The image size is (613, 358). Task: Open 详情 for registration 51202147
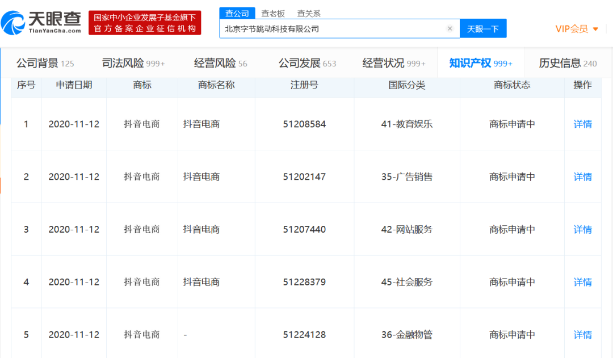(582, 176)
